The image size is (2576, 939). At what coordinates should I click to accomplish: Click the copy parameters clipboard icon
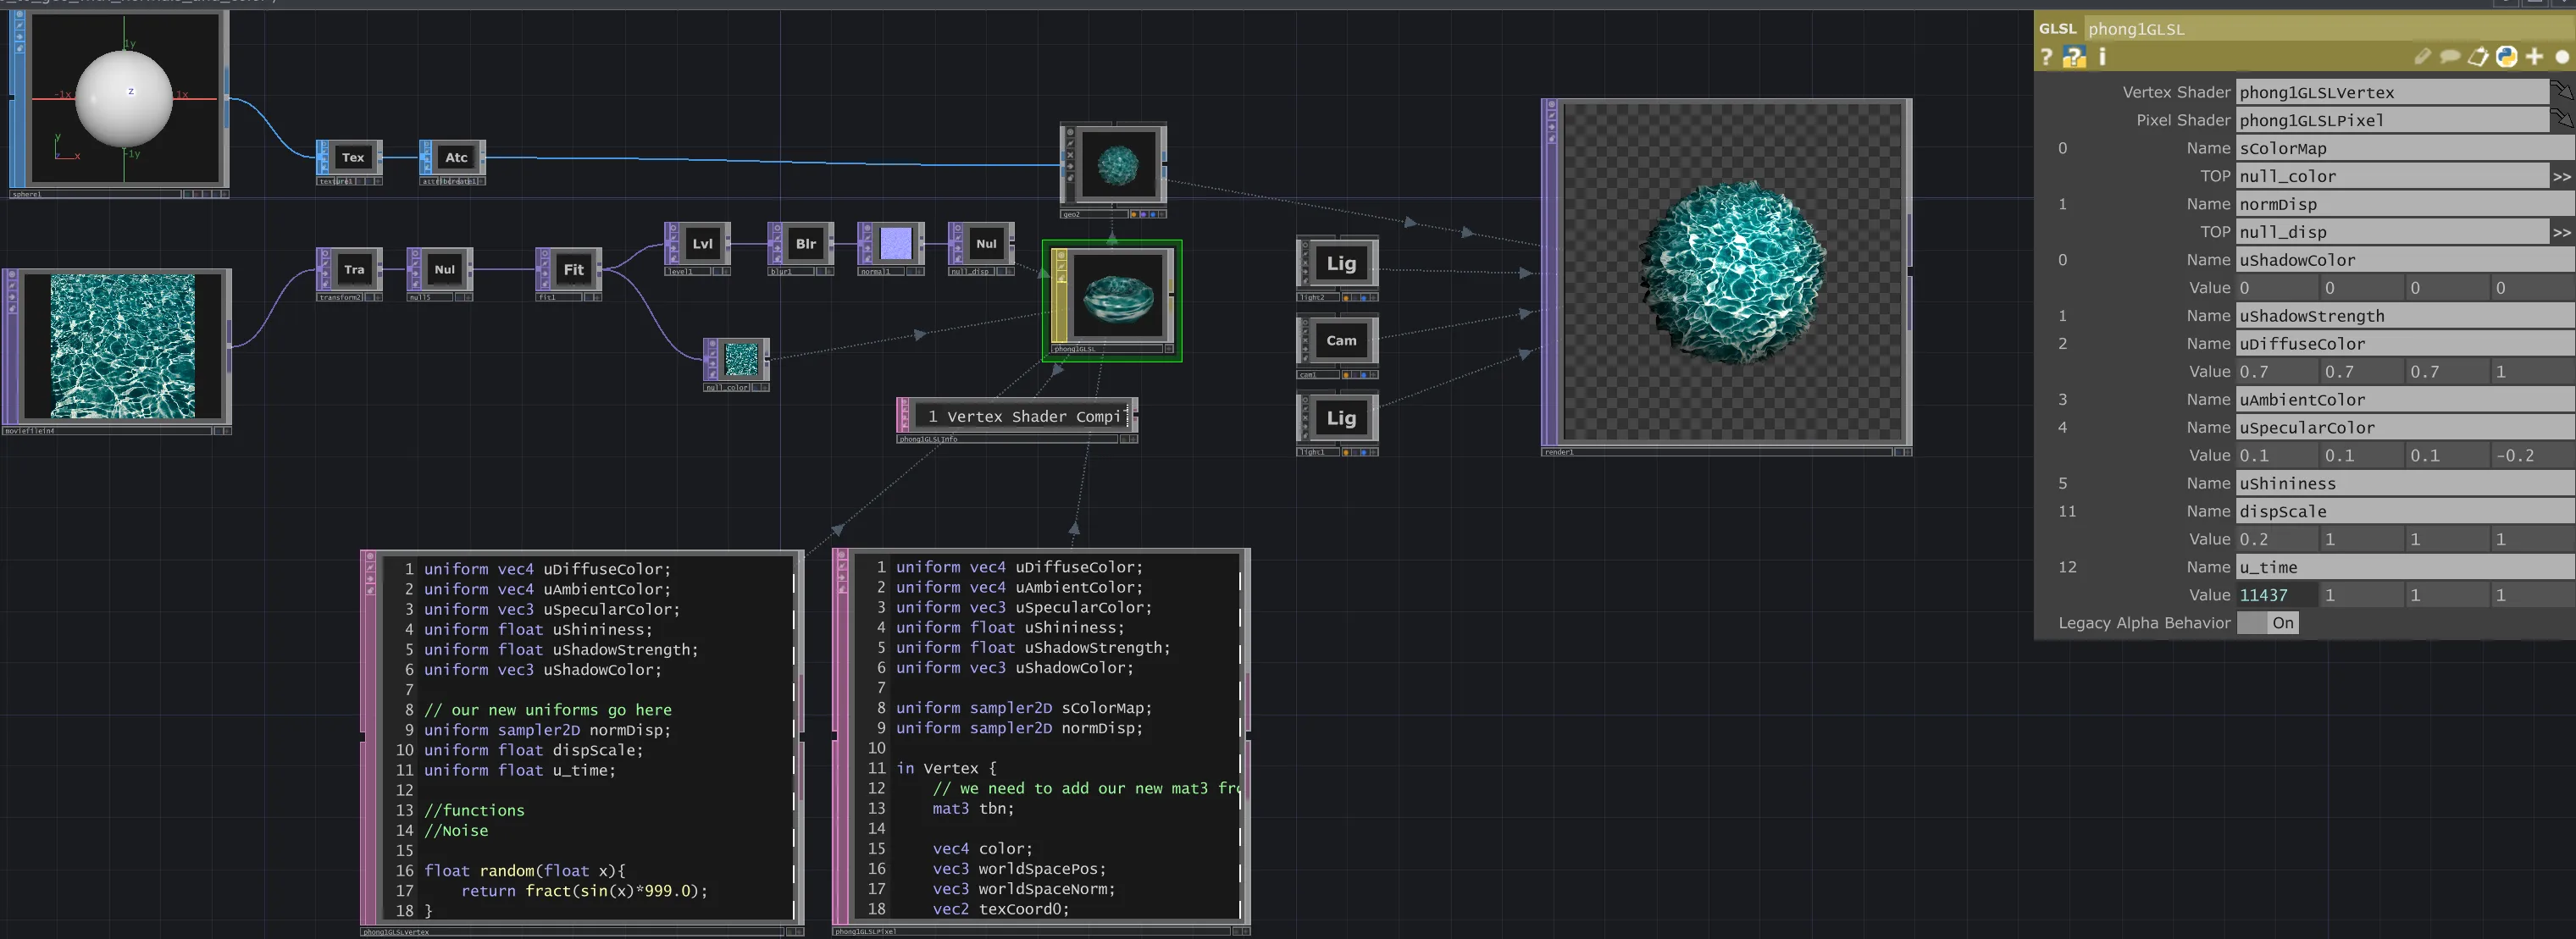2478,57
